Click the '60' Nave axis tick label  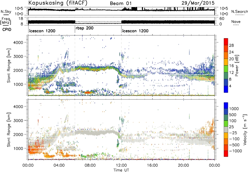click(222, 19)
